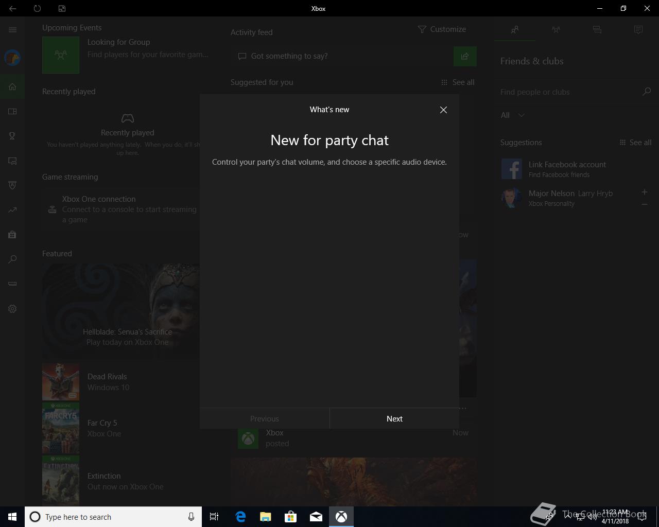Click the refresh icon in title bar
The height and width of the screenshot is (527, 659).
pyautogui.click(x=37, y=8)
